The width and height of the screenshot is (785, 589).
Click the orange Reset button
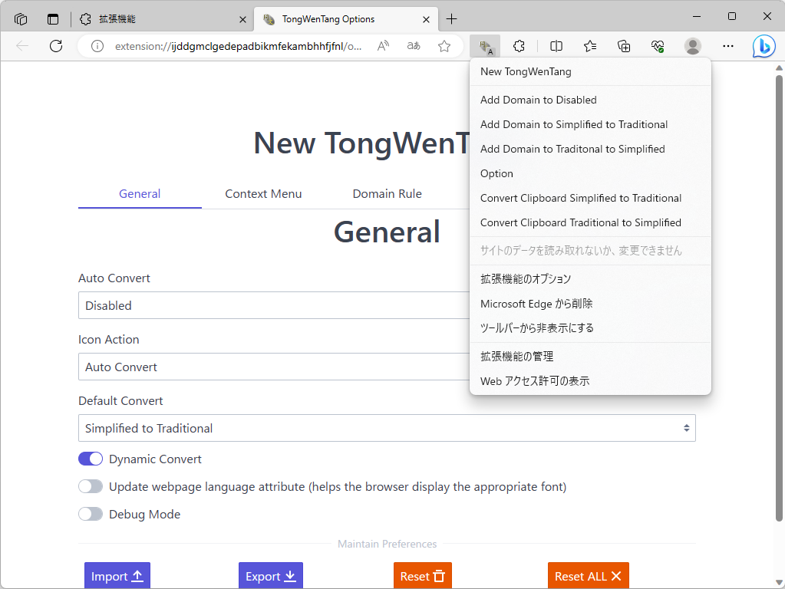pos(423,576)
